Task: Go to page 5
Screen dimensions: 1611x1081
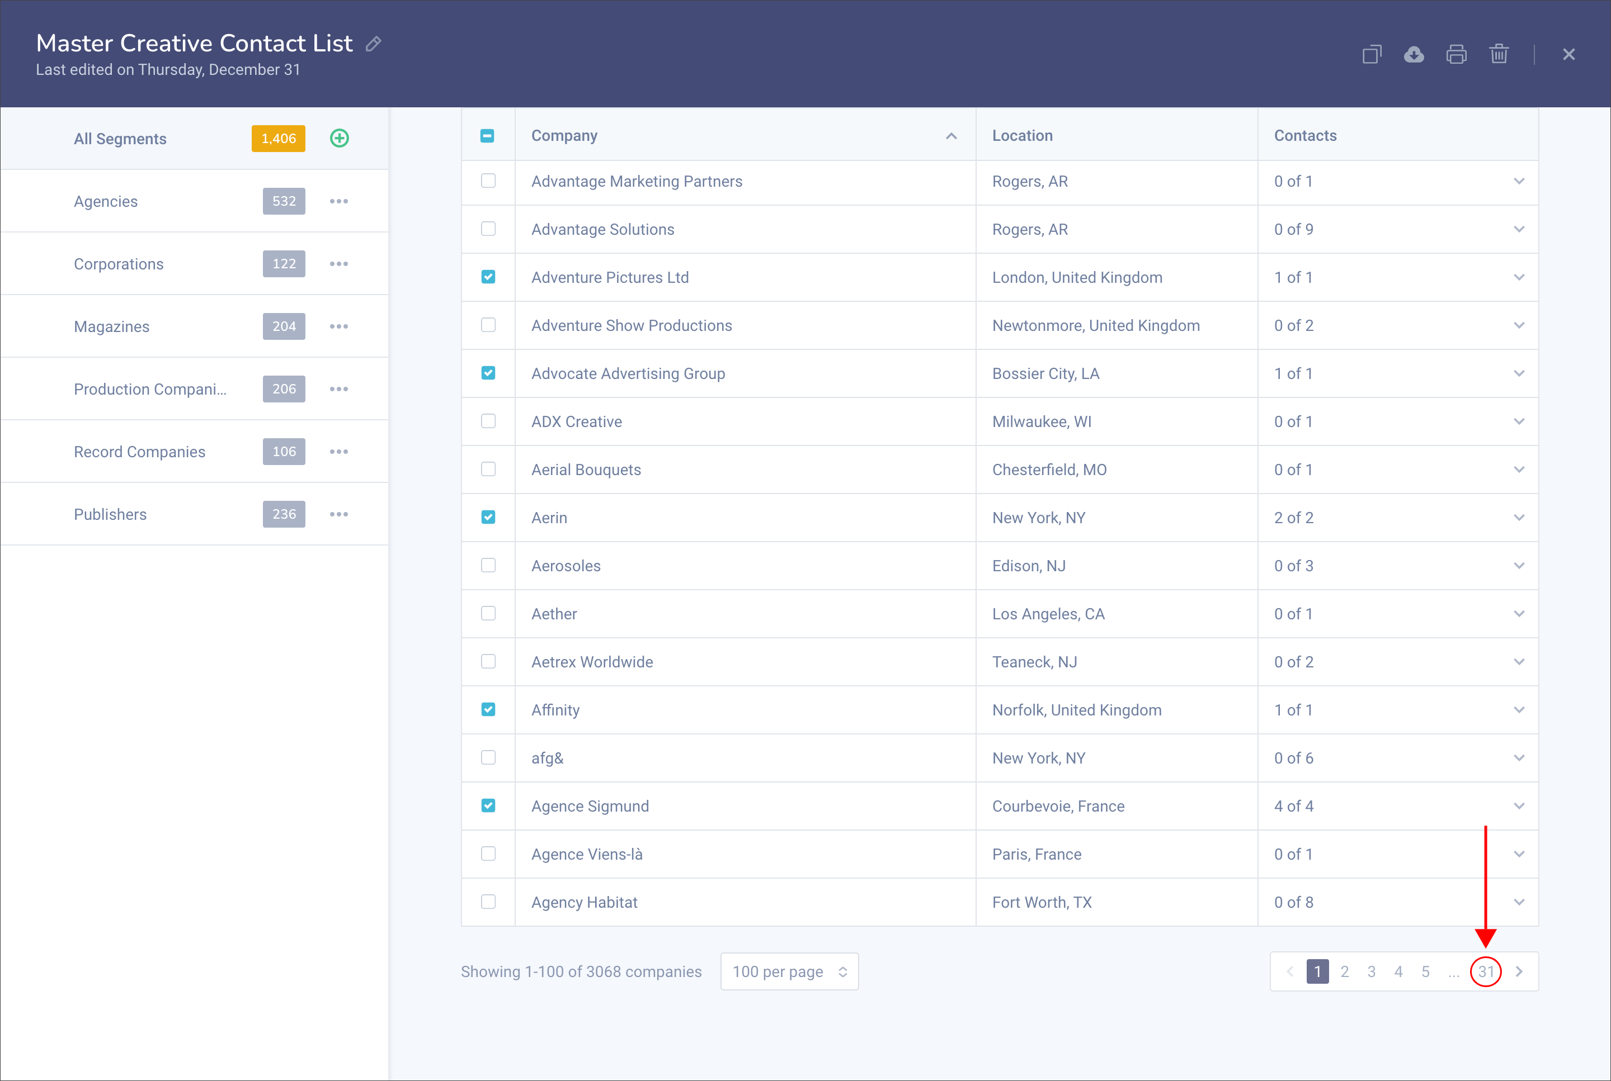Action: coord(1425,972)
